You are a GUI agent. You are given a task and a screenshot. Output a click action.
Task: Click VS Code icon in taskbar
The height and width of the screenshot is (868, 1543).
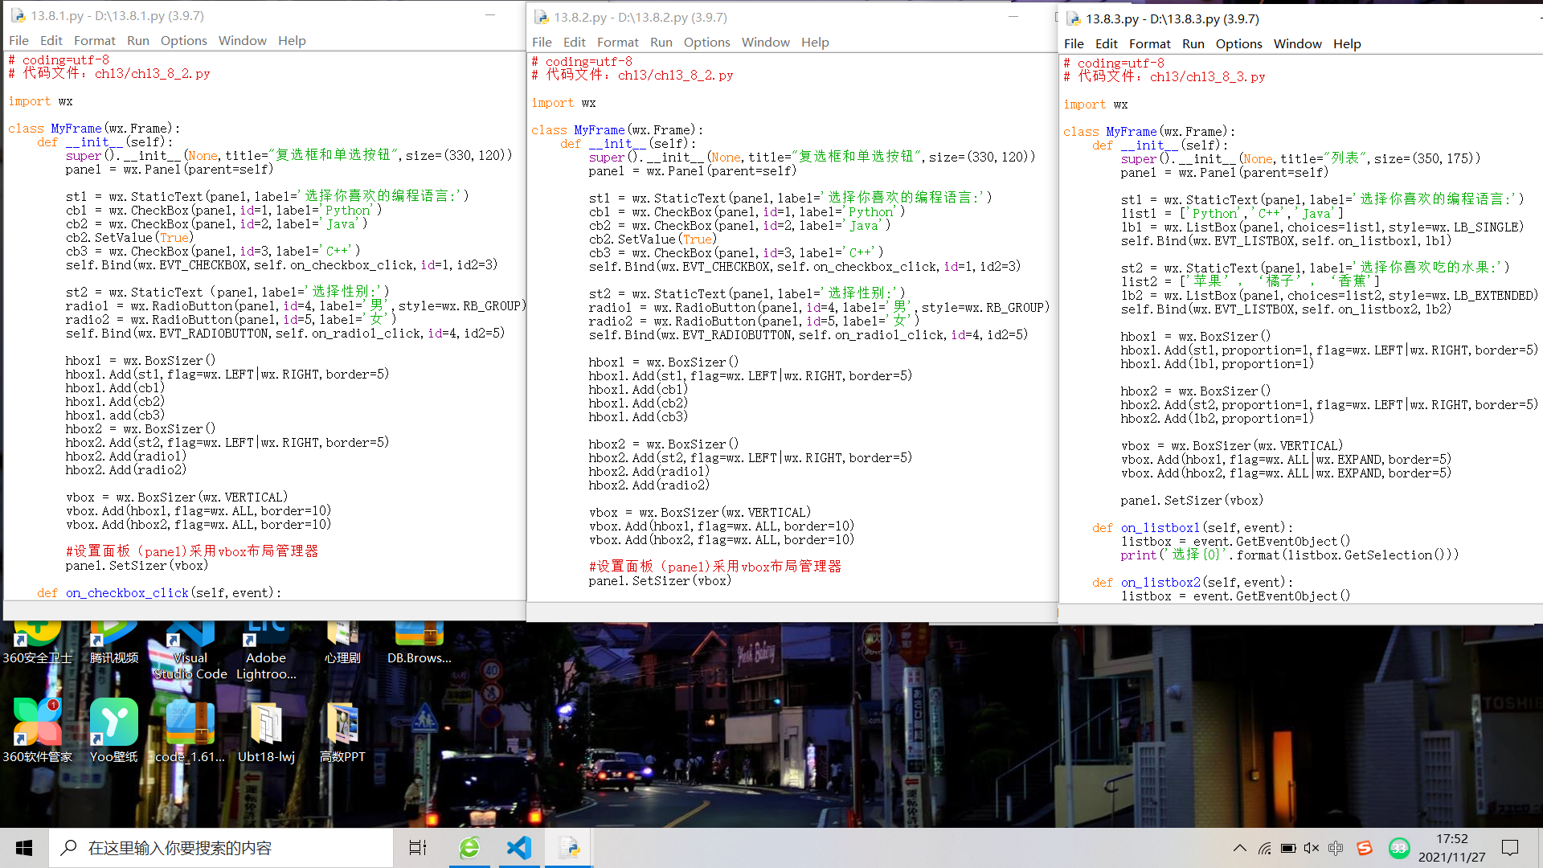coord(519,848)
